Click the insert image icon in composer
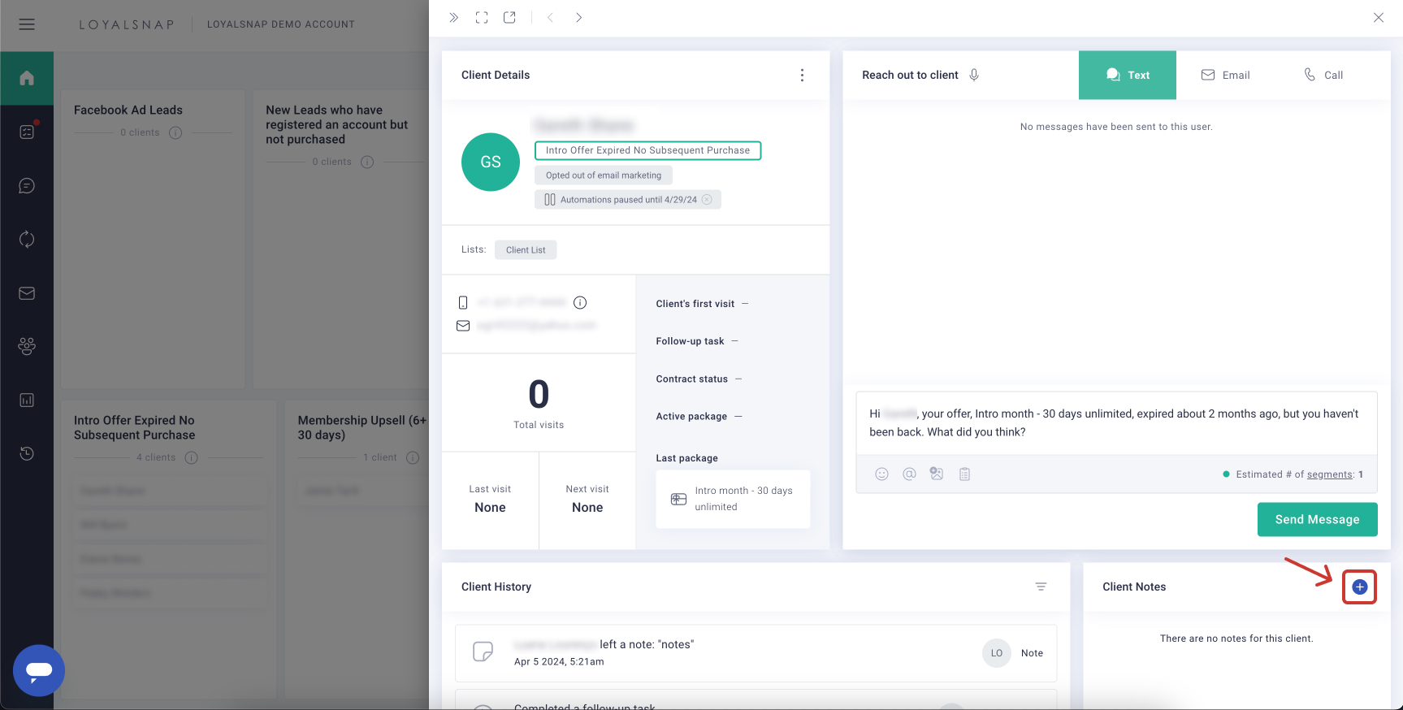 tap(937, 474)
